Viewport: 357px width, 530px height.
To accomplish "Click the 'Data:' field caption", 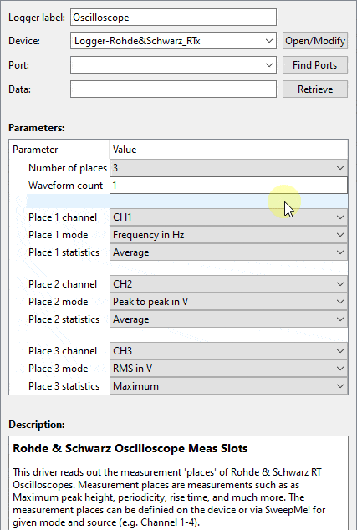I will (19, 89).
